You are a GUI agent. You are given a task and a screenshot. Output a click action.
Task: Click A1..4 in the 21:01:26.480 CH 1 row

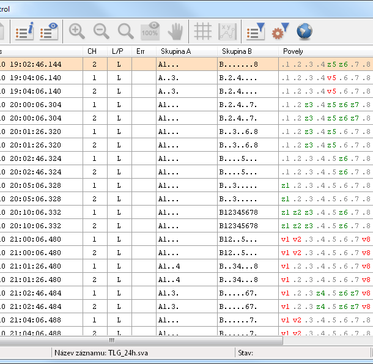[x=169, y=266]
